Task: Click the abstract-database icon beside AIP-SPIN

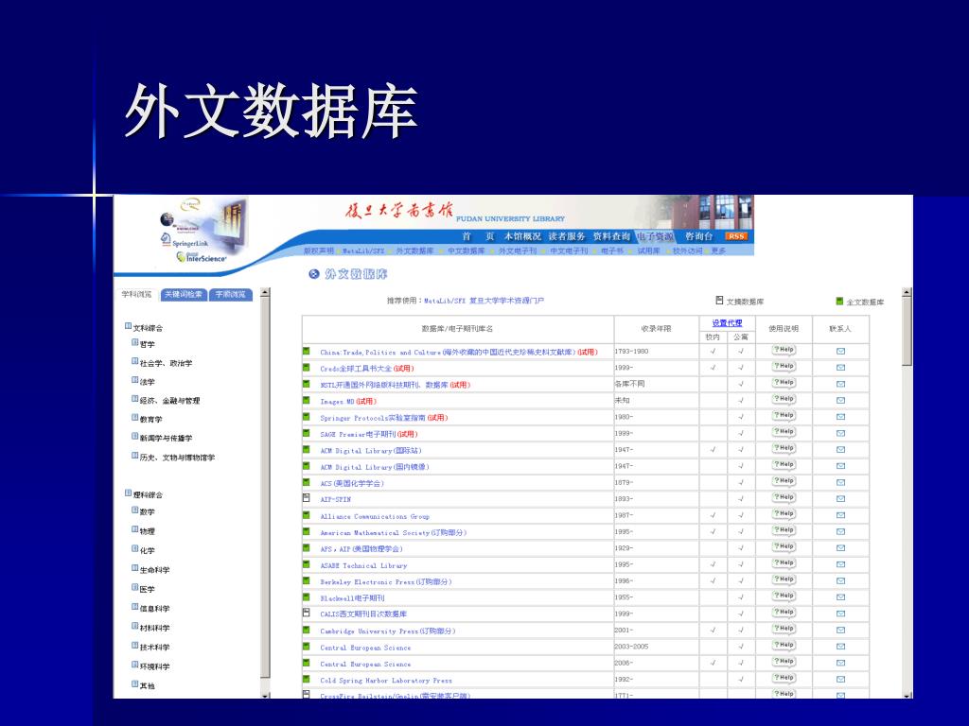Action: [306, 497]
